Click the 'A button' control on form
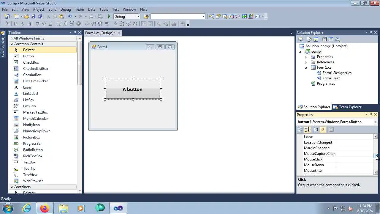The image size is (380, 214). click(133, 89)
